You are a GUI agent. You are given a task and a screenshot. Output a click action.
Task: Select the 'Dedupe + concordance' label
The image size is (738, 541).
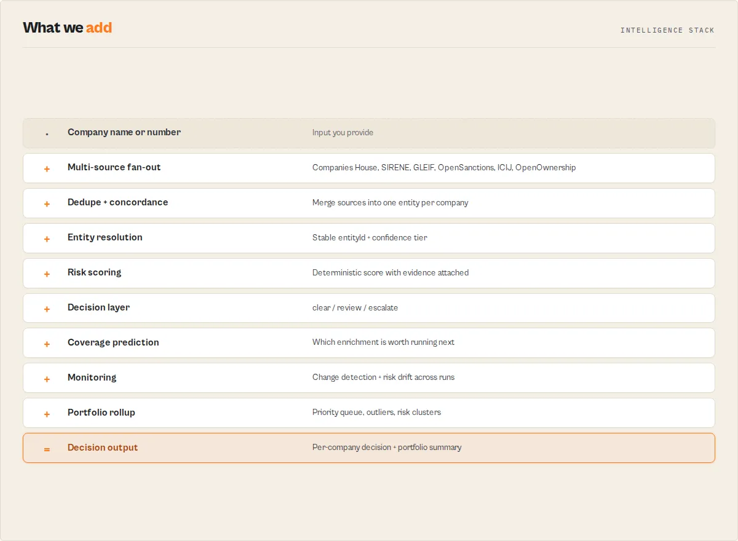click(x=118, y=202)
